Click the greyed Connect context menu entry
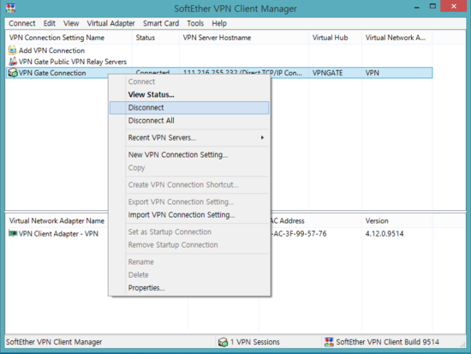 click(189, 81)
